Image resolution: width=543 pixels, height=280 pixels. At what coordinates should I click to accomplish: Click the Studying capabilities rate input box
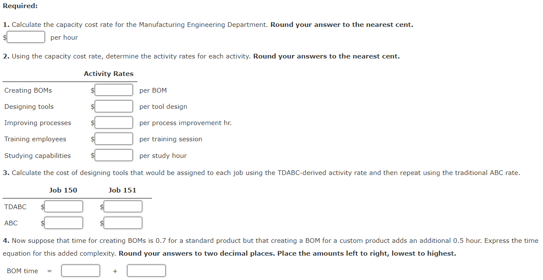114,155
